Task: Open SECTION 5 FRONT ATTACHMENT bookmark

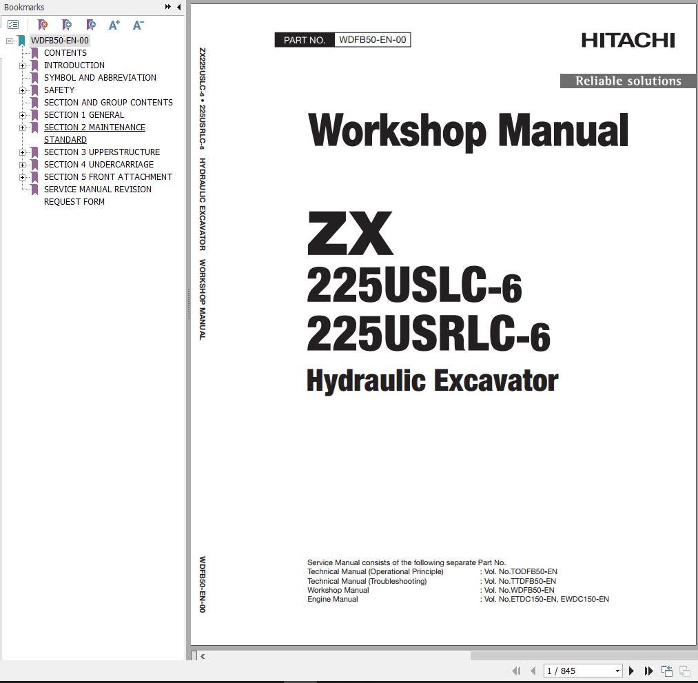Action: coord(108,177)
